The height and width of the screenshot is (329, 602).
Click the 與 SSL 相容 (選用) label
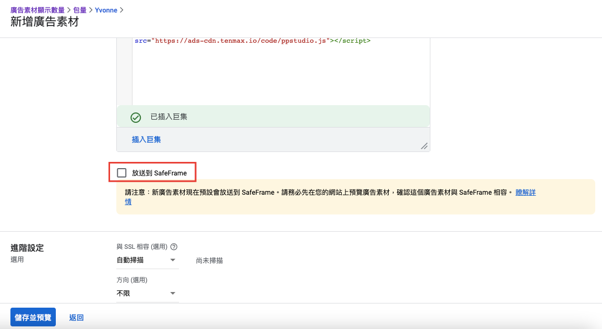[x=142, y=247]
